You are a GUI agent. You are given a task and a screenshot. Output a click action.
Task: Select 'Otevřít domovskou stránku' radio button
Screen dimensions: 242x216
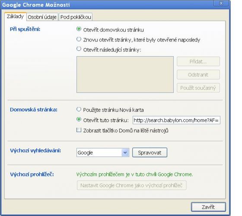(x=79, y=29)
